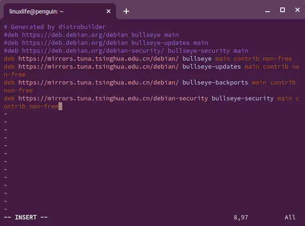The height and width of the screenshot is (226, 305).
Task: Click the word 'bullseye-backports'
Action: 215,83
